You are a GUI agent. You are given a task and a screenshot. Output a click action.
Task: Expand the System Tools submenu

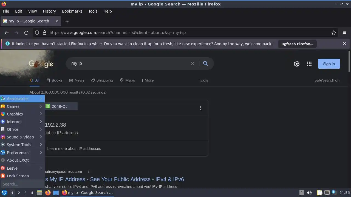pos(22,145)
